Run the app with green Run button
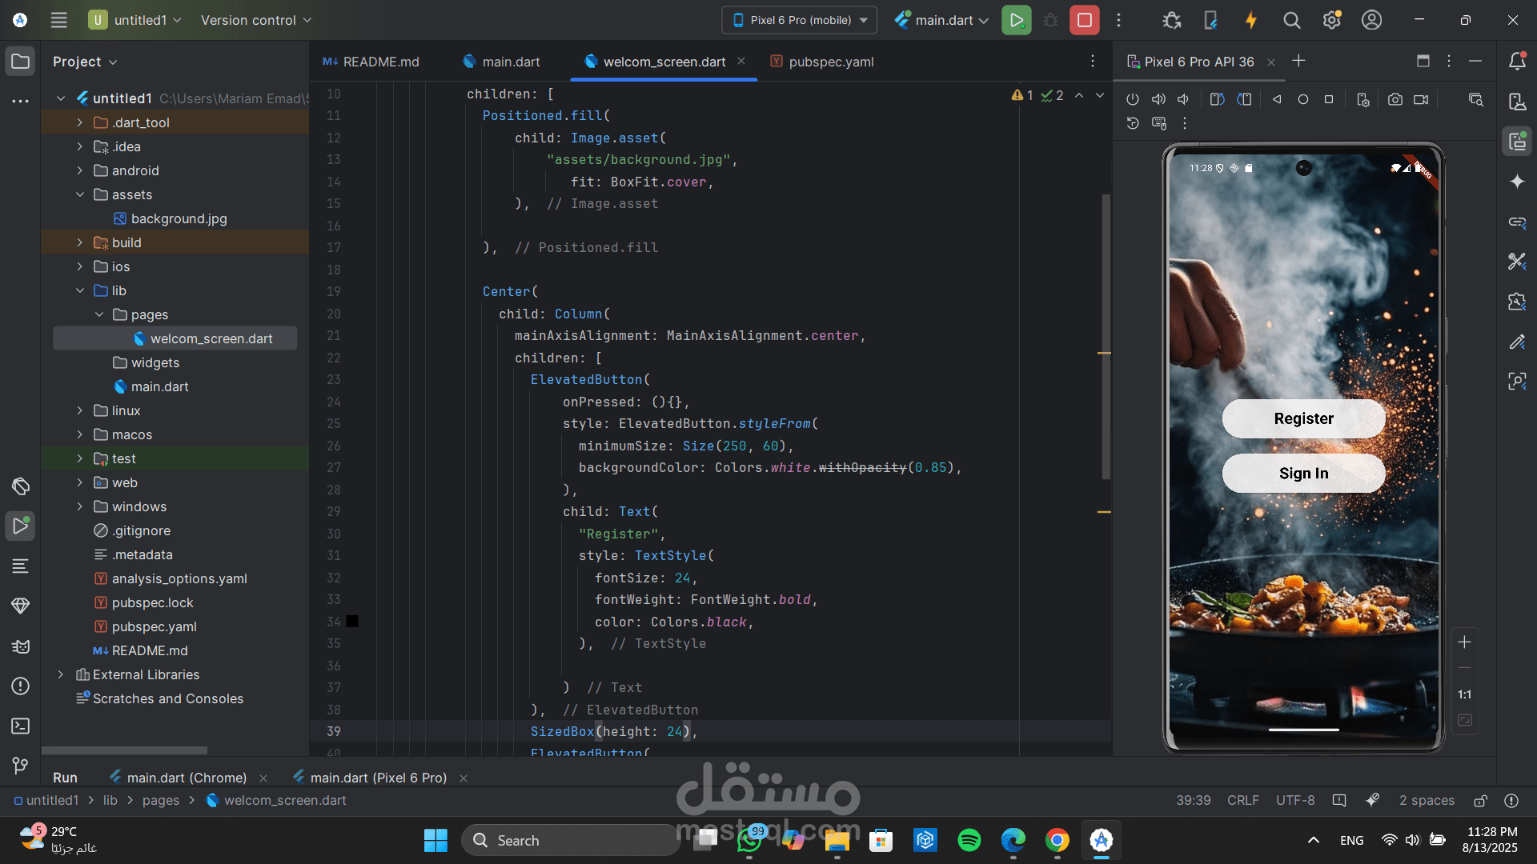Image resolution: width=1537 pixels, height=864 pixels. (x=1016, y=20)
